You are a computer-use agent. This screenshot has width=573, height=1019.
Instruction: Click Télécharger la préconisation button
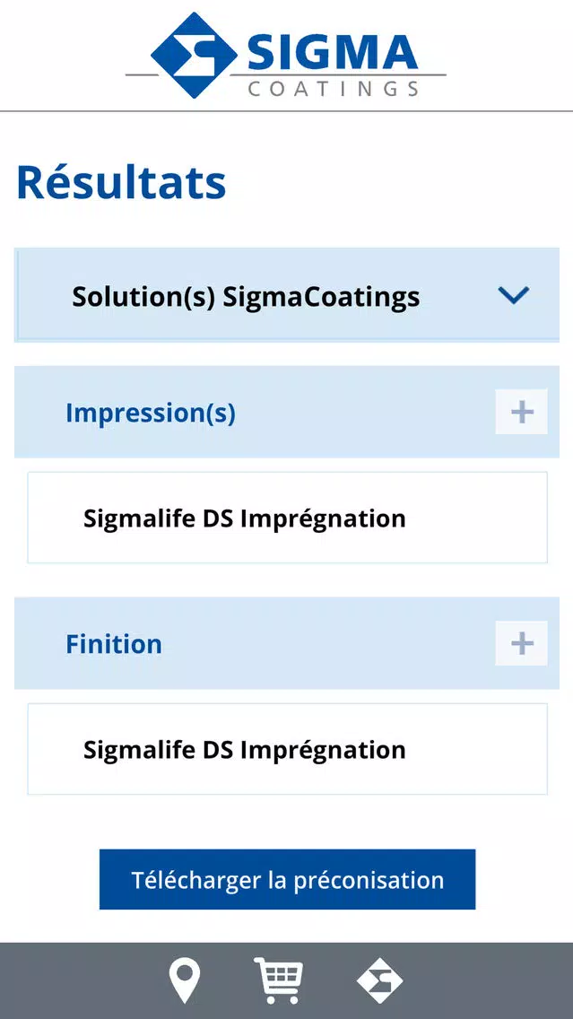pyautogui.click(x=287, y=879)
